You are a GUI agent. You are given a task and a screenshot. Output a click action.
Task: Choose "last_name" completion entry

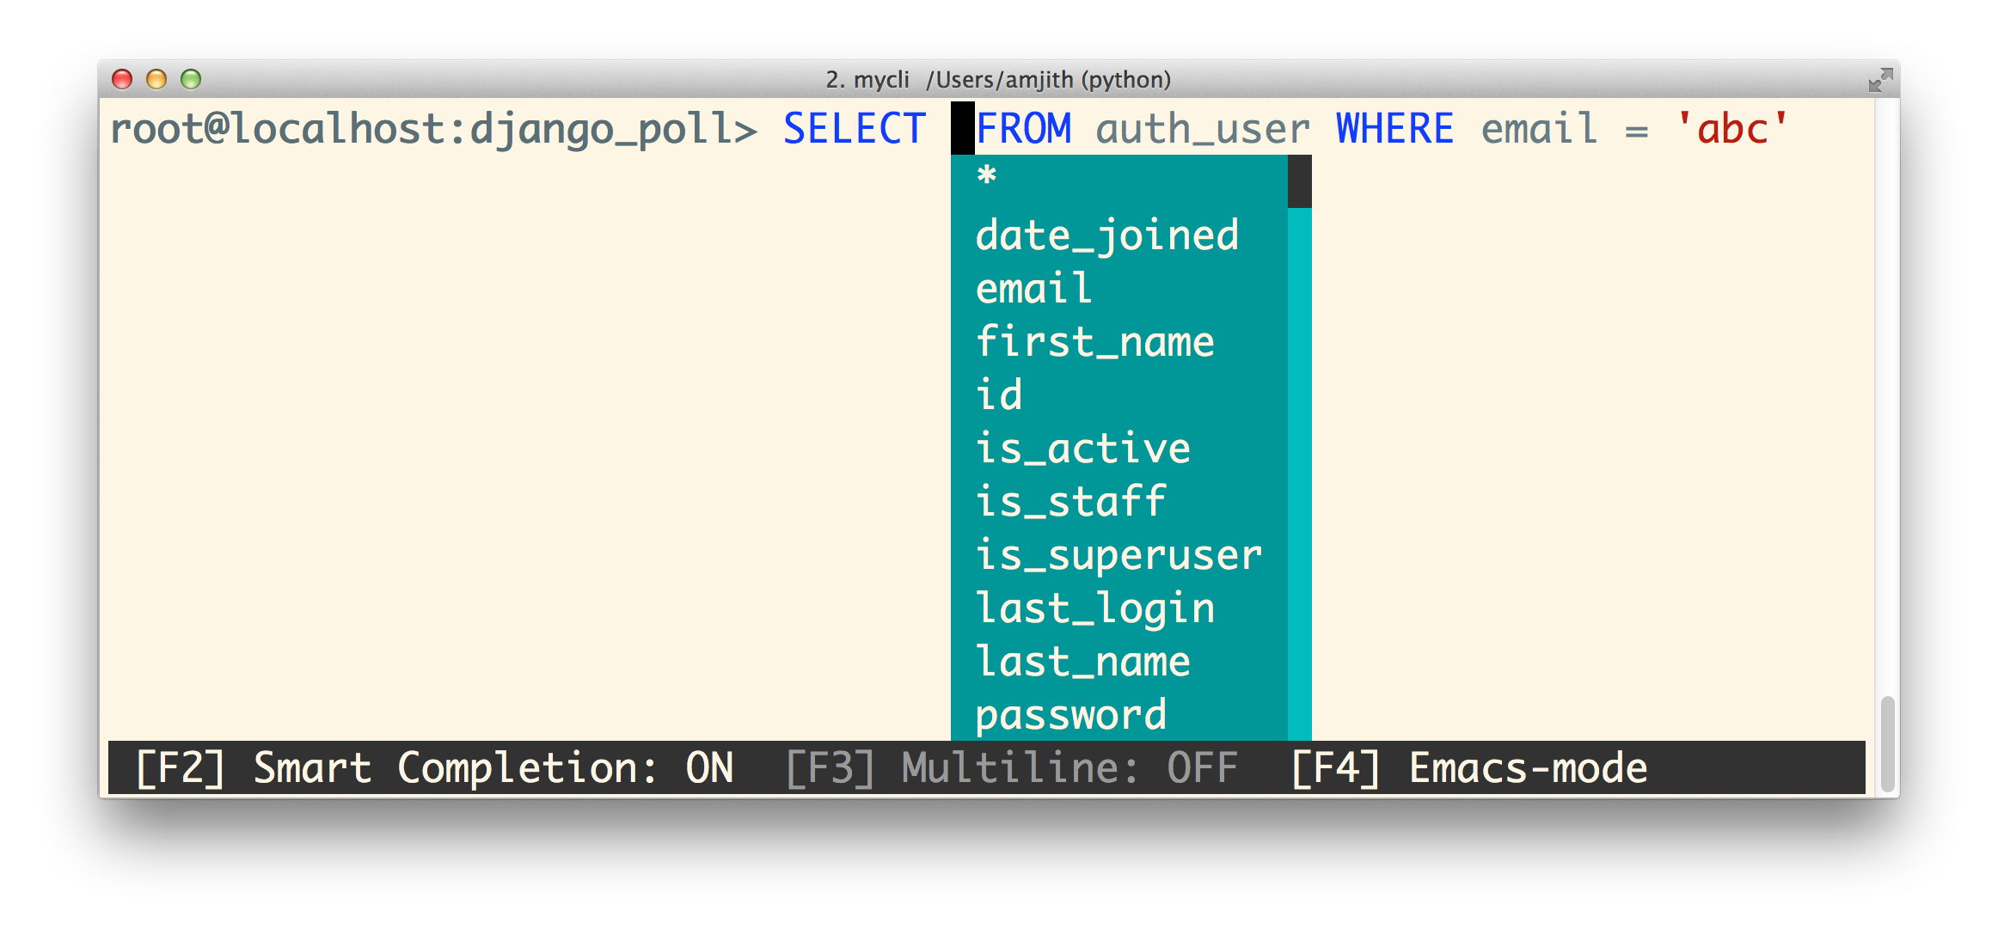pos(1082,661)
